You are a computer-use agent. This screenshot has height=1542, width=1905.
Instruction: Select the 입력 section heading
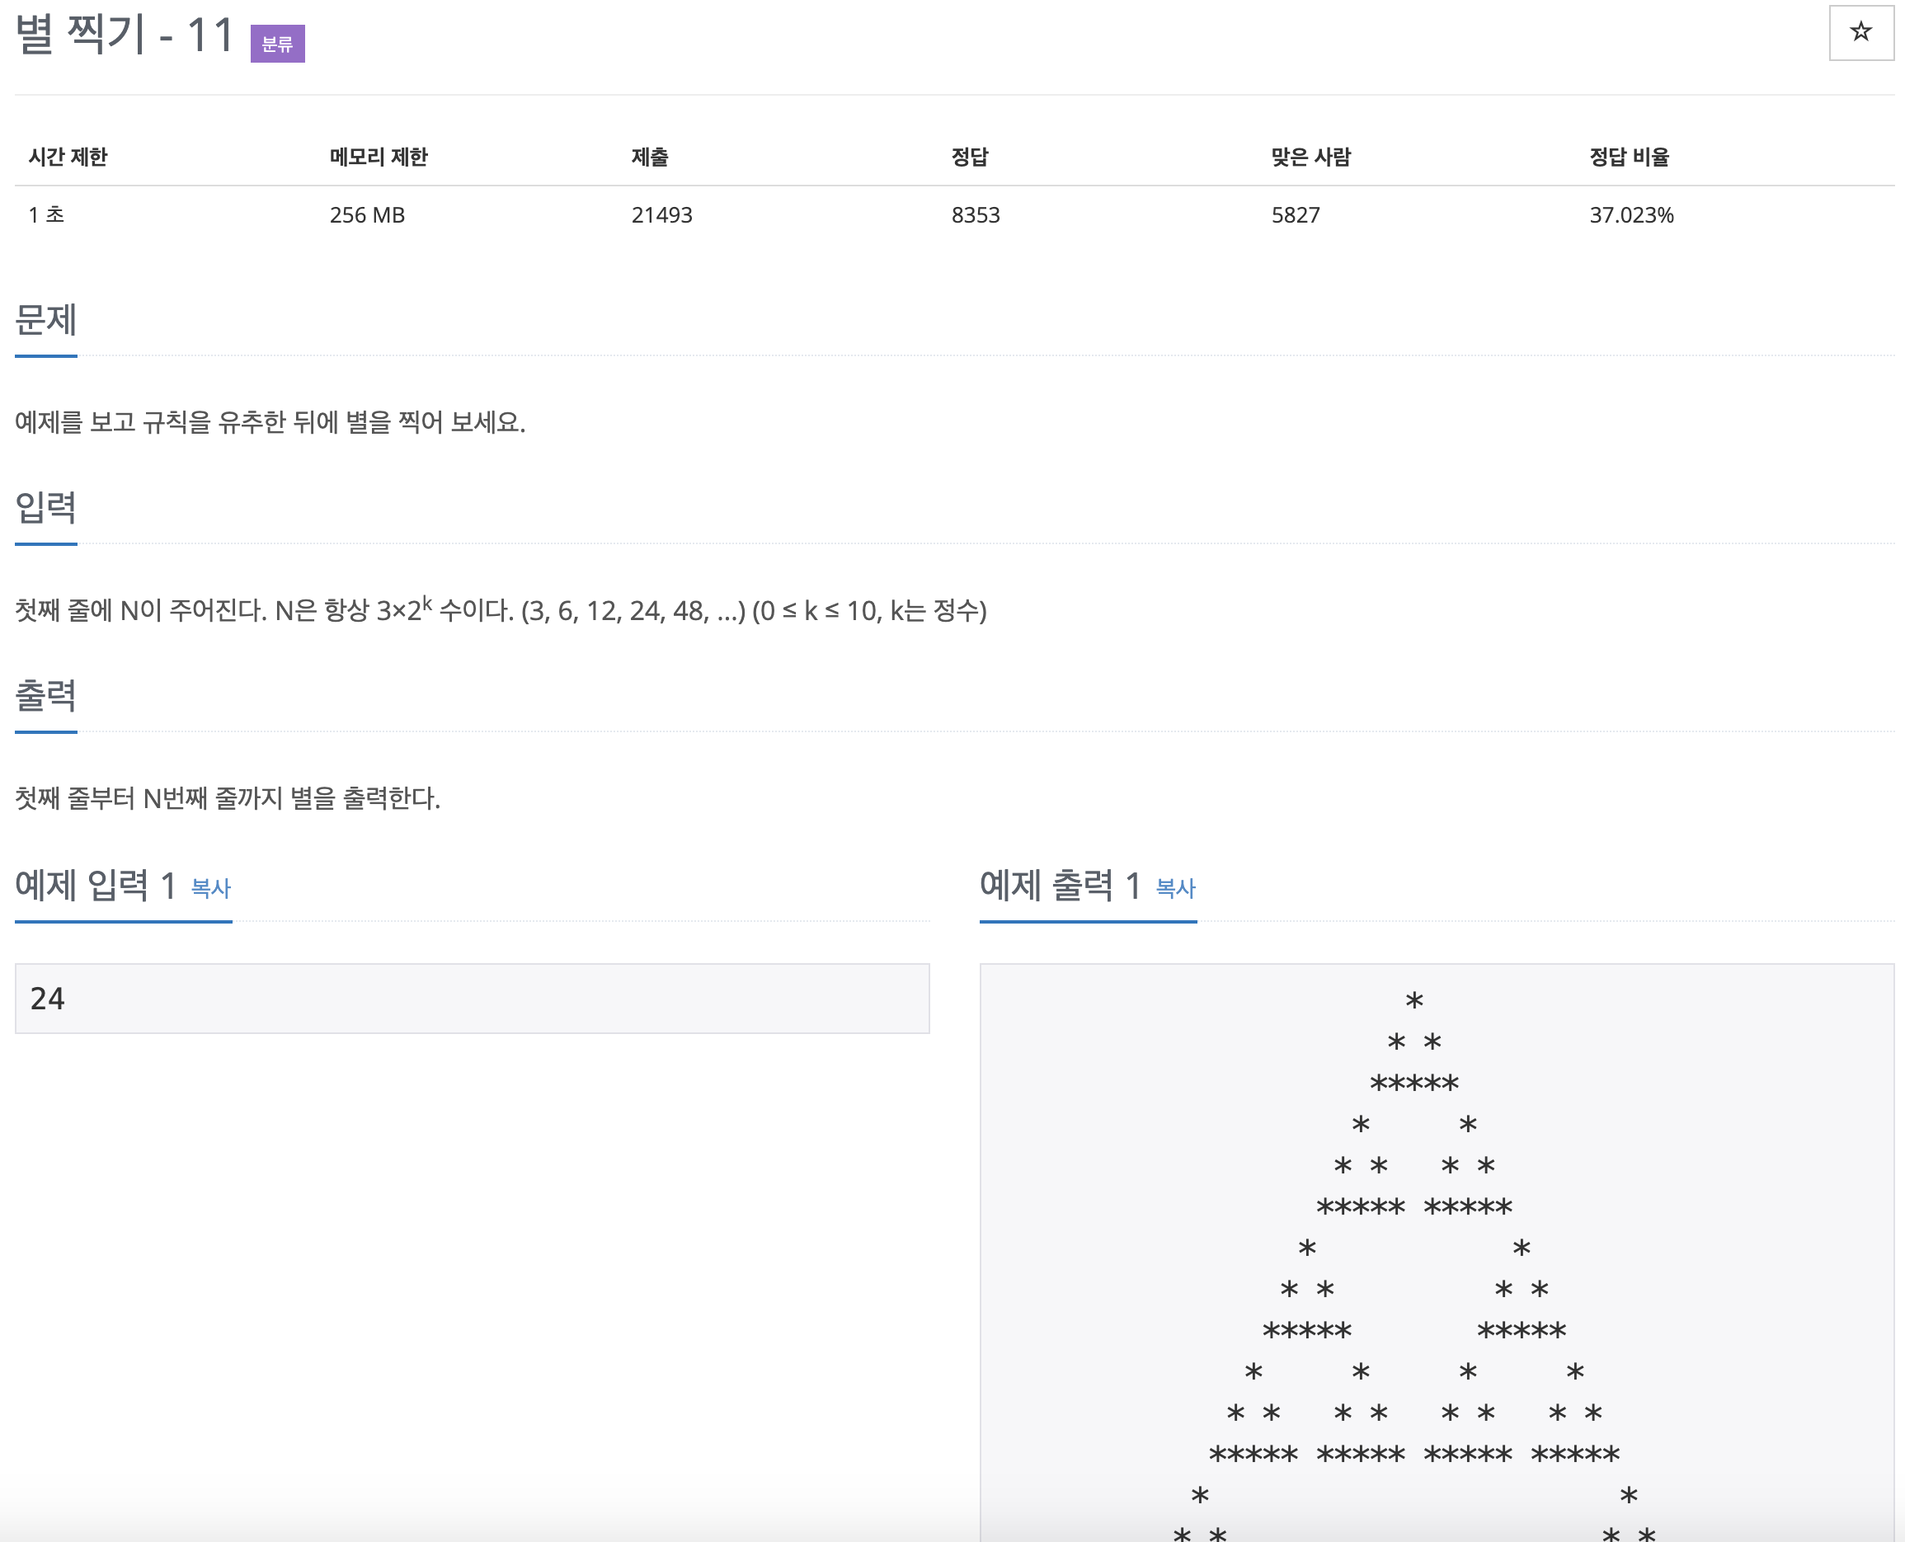coord(46,507)
